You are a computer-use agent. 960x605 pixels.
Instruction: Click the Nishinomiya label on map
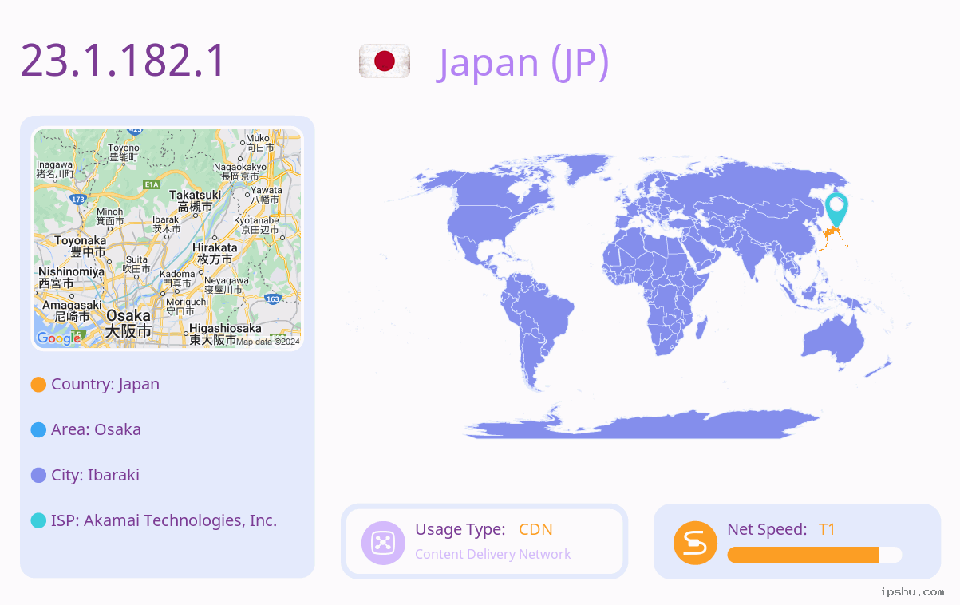point(71,278)
